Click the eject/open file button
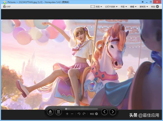Viewport: 163px width, 121px height. [50, 112]
